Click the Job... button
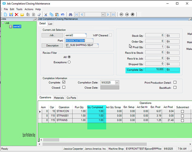192x152 pixels. pyautogui.click(x=52, y=35)
